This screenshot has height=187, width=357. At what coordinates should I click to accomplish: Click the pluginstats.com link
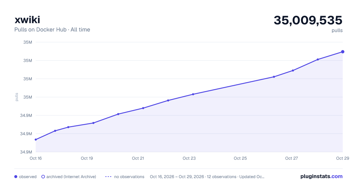coord(321,176)
